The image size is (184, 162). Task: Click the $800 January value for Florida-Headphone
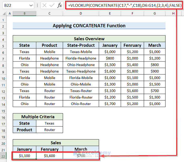pos(110,58)
